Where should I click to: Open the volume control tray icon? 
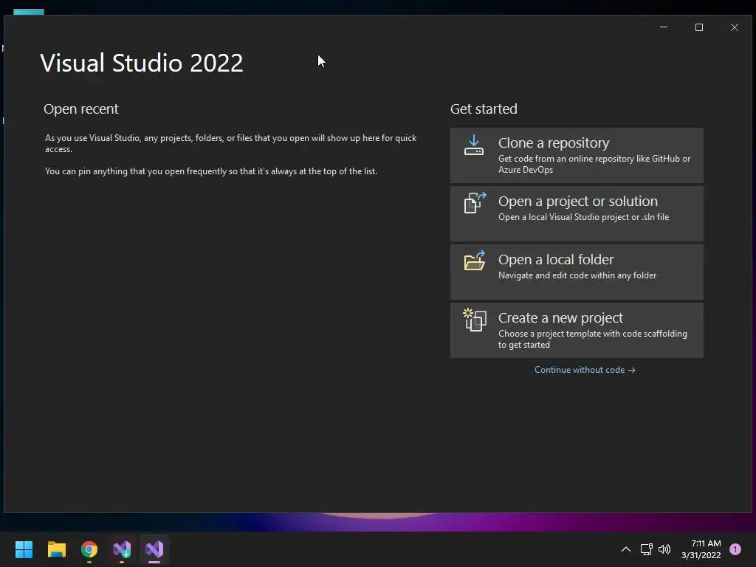[x=664, y=549]
